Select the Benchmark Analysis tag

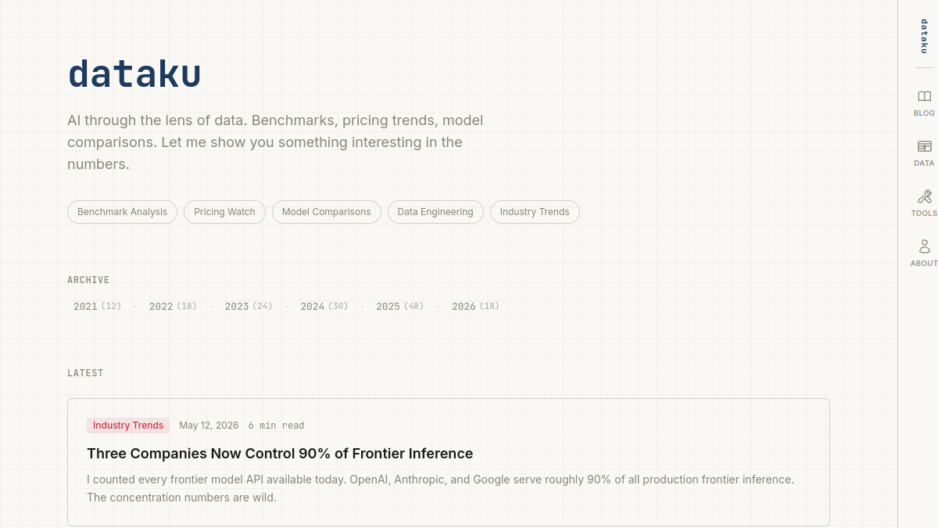click(122, 212)
